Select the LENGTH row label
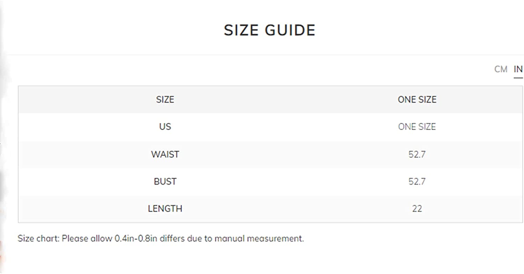 (x=165, y=209)
